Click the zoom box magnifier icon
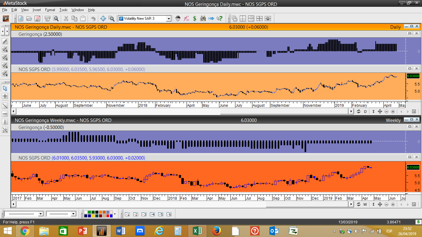 click(111, 19)
